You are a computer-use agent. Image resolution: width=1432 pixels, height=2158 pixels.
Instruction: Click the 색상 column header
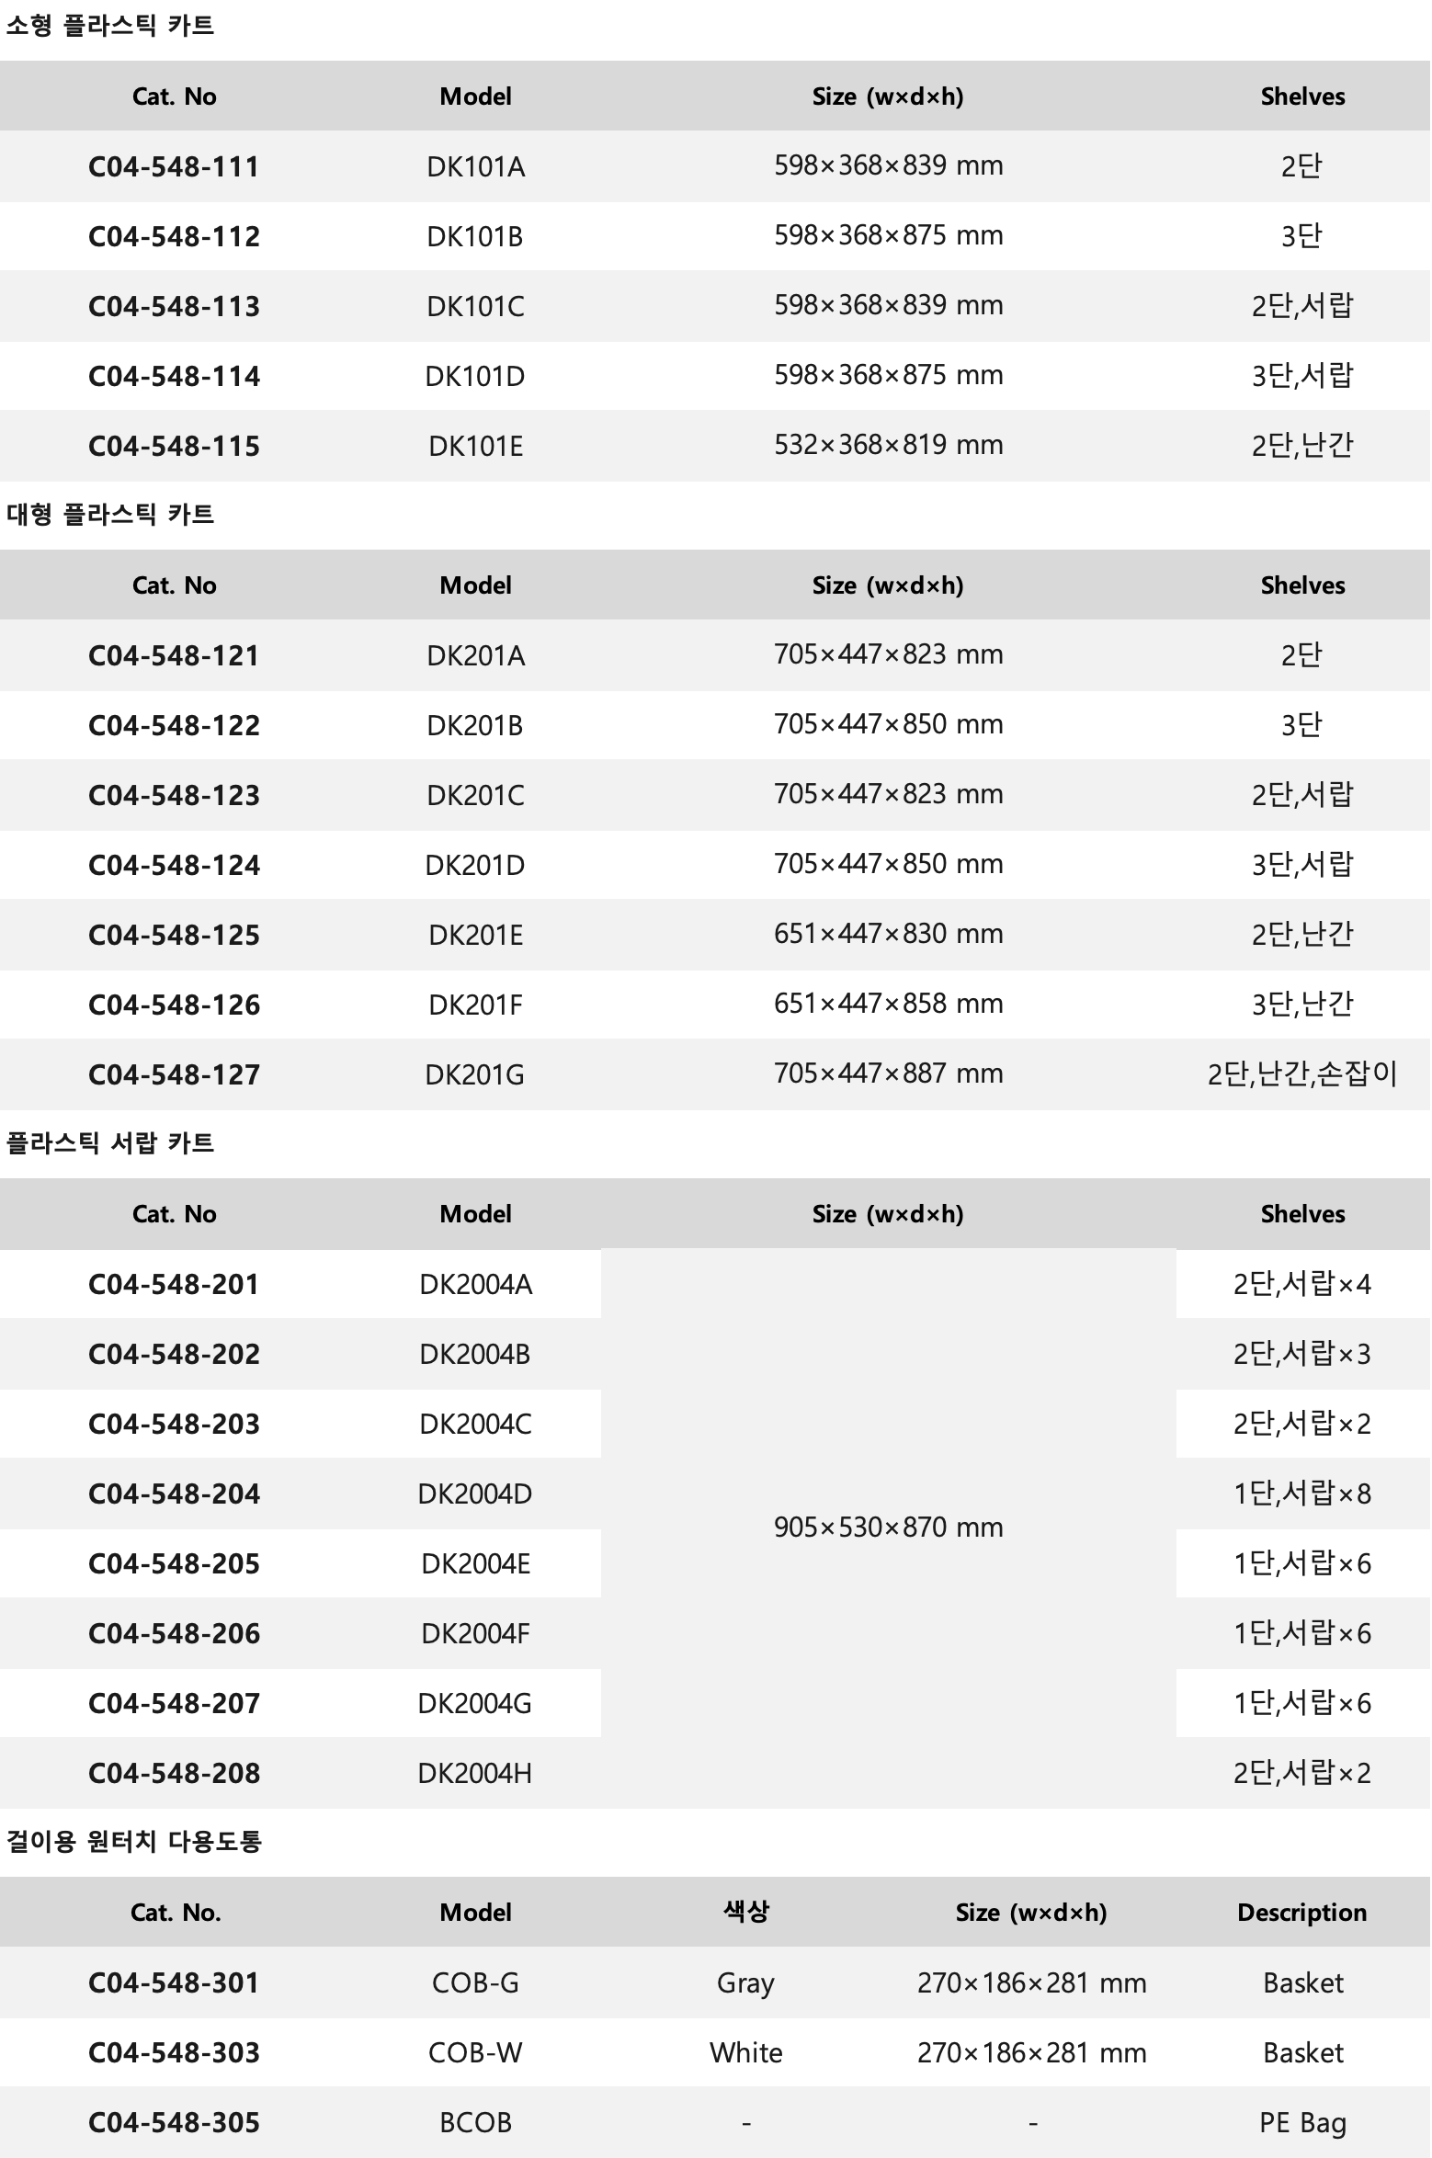pos(745,1912)
